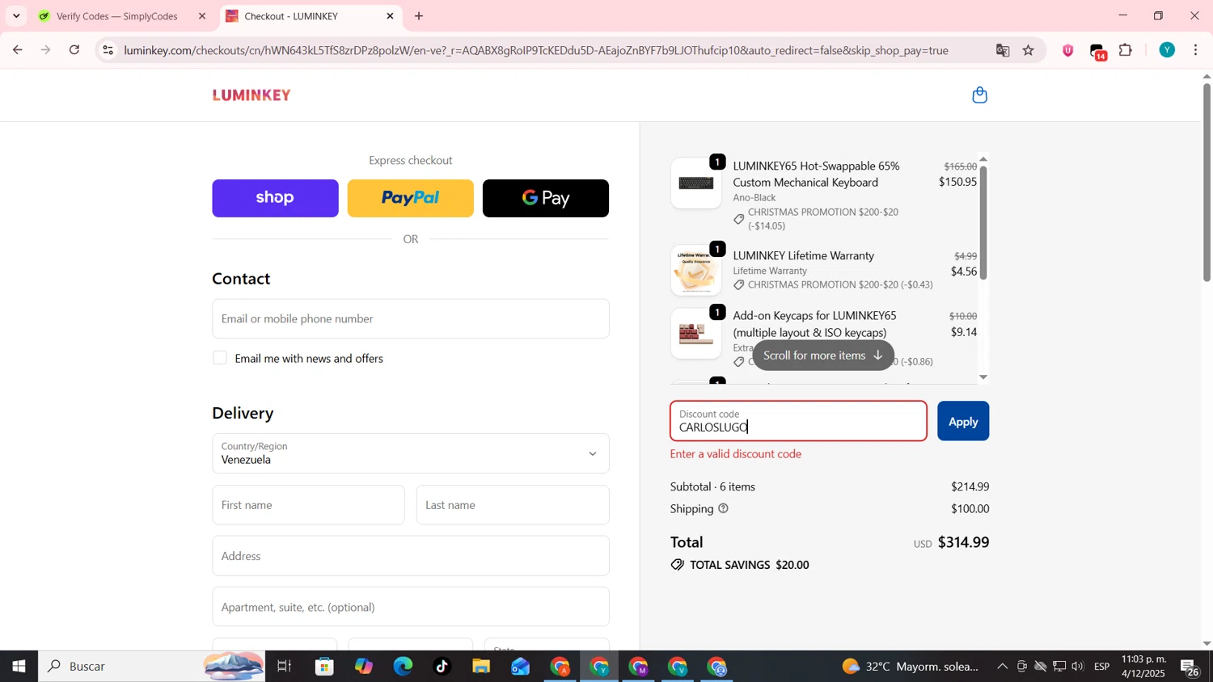Show hidden system tray icons
1213x682 pixels.
pos(1002,667)
